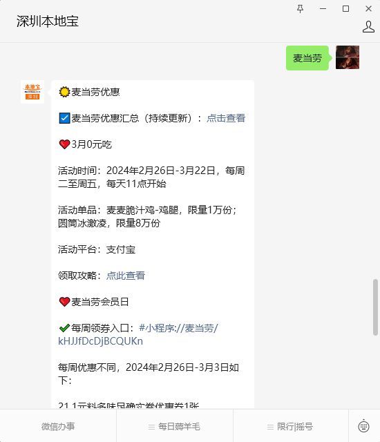Click the blue checkbox emoji before 麦当劳优惠汇总

point(64,118)
